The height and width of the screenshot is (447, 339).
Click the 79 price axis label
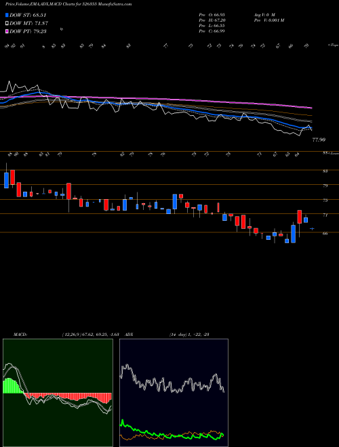coord(325,186)
